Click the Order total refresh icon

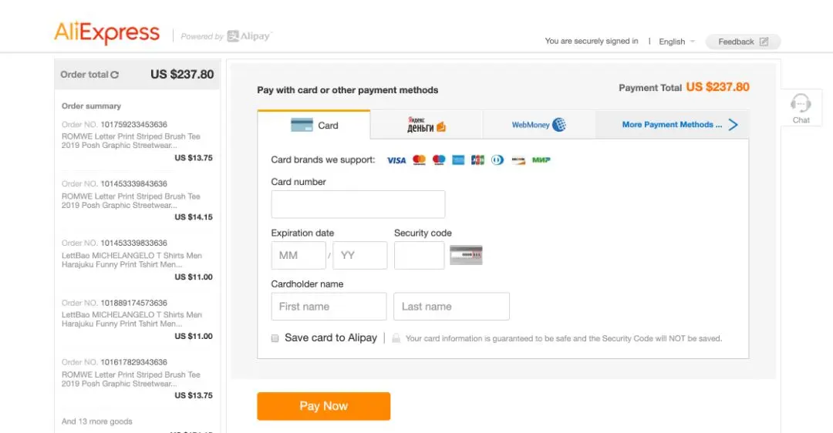[115, 75]
